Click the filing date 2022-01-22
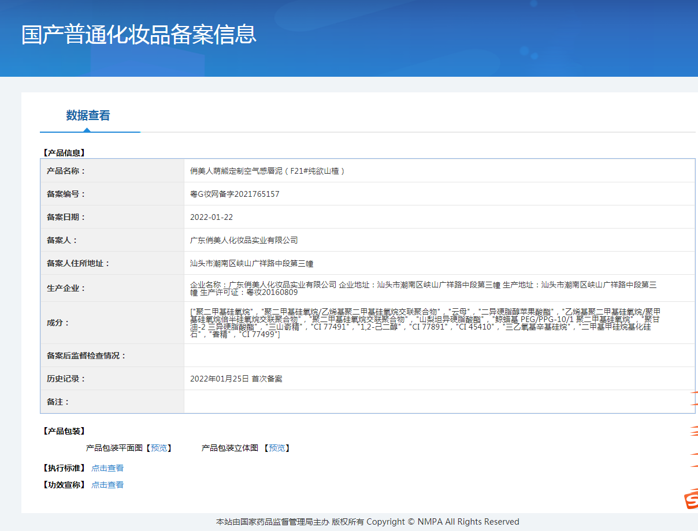Screen dimensions: 698x531 211,217
